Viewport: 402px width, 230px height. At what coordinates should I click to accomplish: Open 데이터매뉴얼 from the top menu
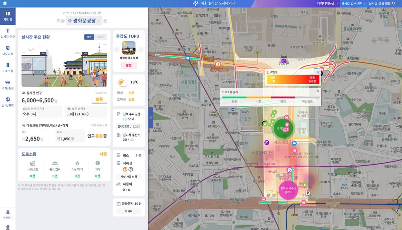327,3
